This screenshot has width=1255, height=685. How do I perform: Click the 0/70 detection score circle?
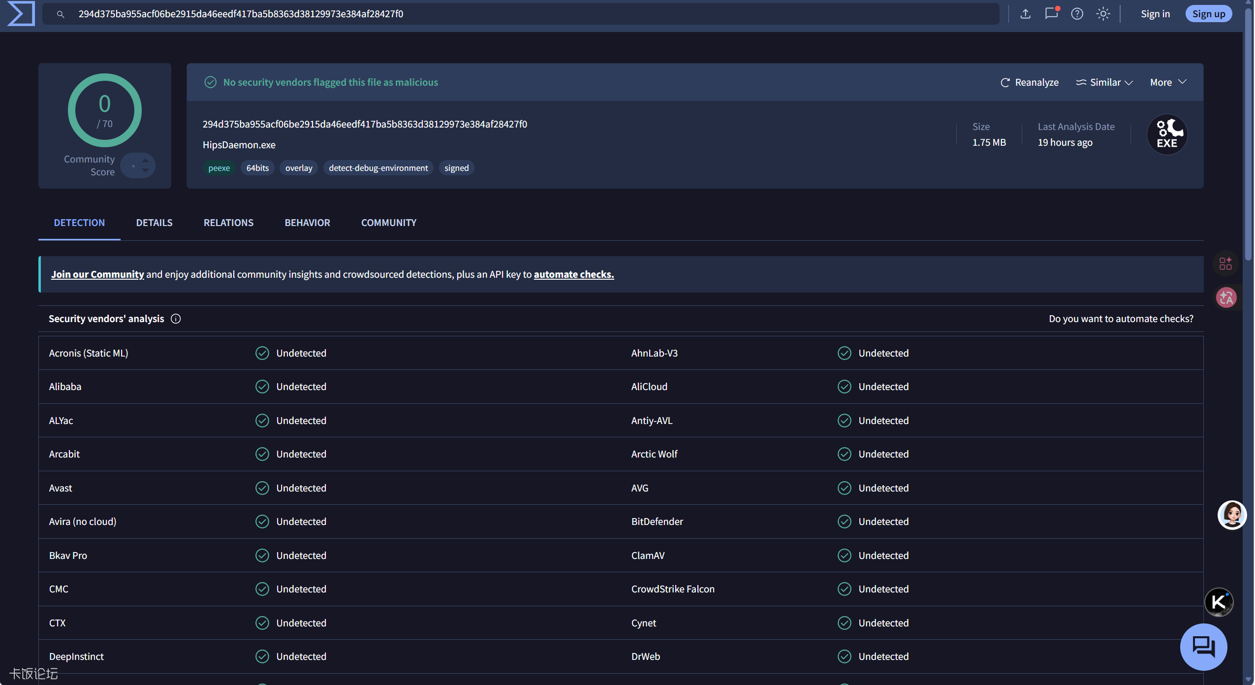[x=105, y=110]
